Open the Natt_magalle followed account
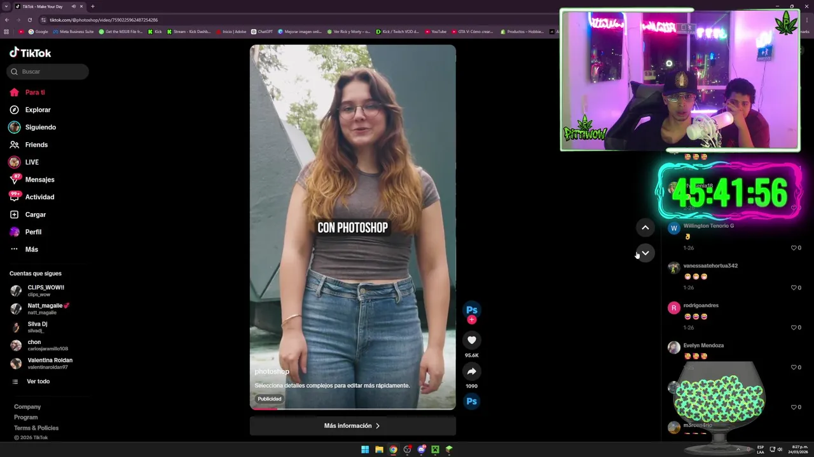This screenshot has width=814, height=457. pos(41,309)
